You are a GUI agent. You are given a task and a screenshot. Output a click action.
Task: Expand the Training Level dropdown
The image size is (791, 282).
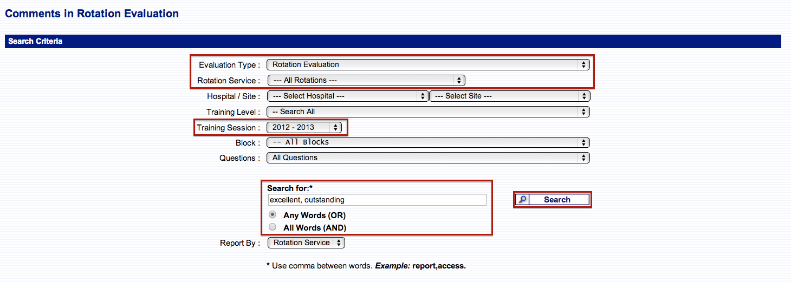427,112
